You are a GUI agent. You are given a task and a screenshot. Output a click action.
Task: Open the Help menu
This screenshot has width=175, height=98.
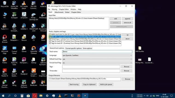[x=80, y=9]
